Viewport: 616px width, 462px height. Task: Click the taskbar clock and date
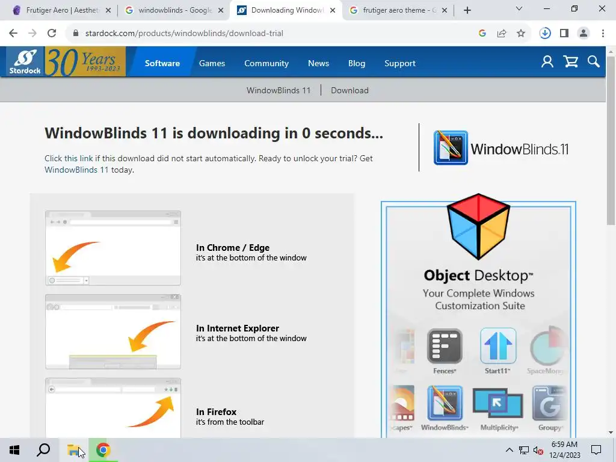[x=564, y=450]
